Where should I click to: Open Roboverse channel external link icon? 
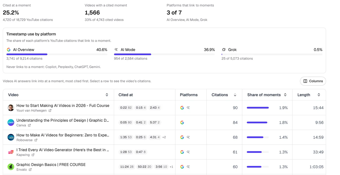[36, 140]
